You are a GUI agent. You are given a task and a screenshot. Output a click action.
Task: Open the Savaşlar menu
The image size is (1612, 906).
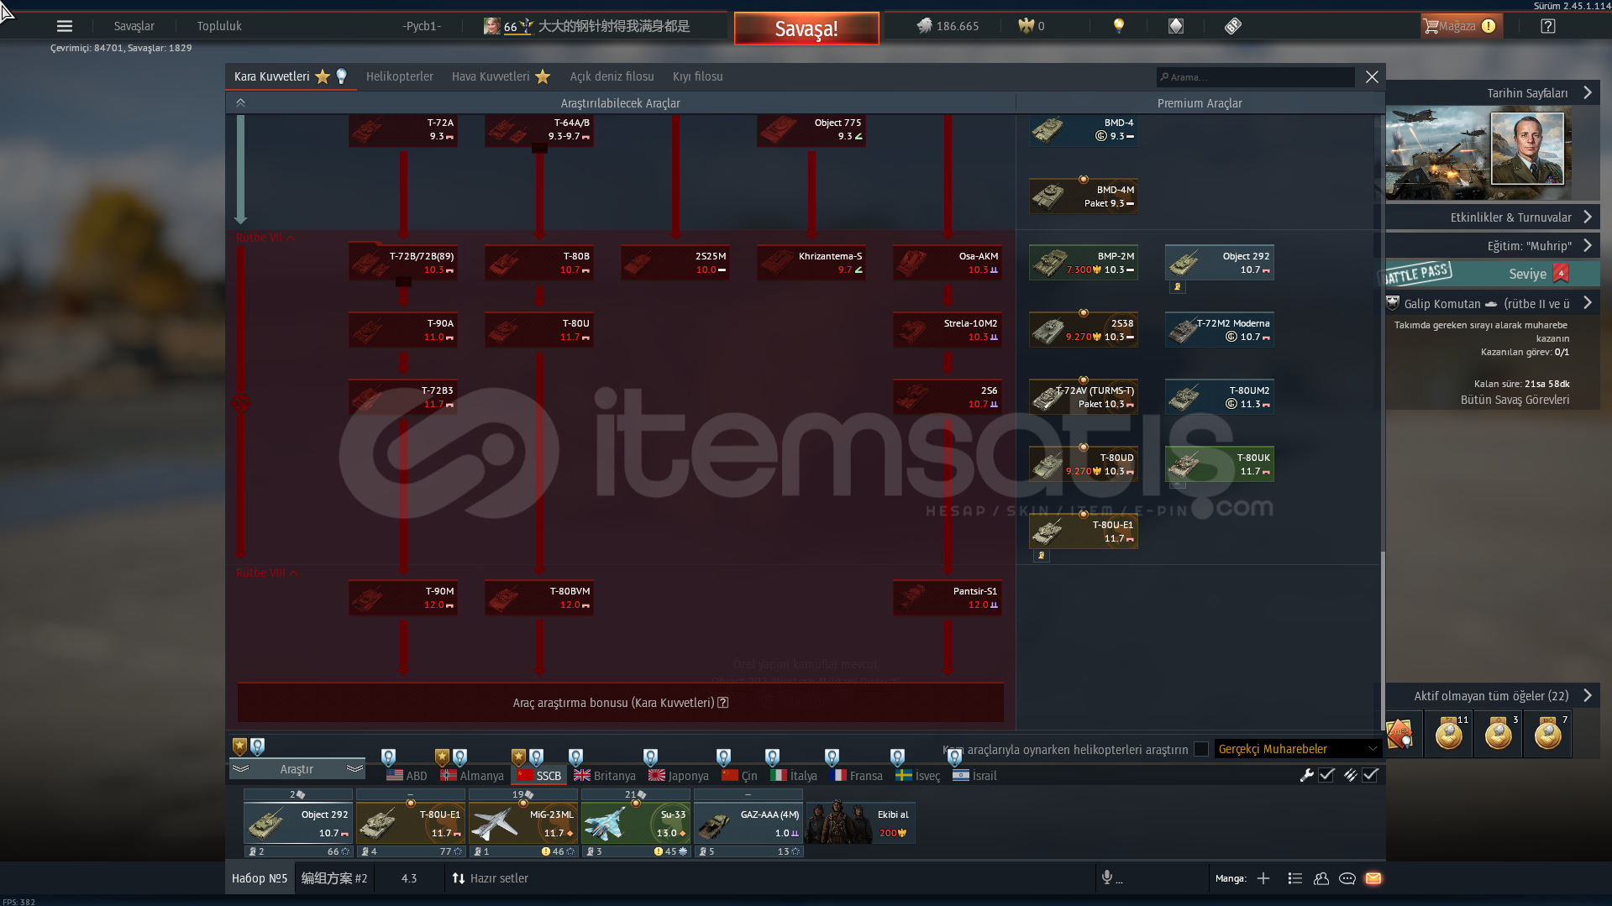tap(134, 26)
